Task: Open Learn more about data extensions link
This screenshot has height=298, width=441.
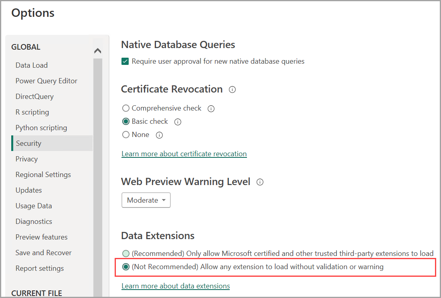Action: (176, 286)
